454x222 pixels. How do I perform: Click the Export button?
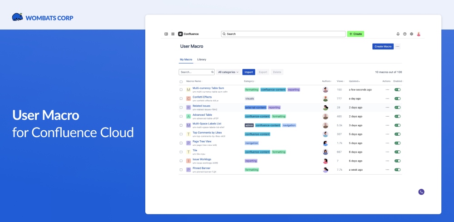click(x=263, y=72)
